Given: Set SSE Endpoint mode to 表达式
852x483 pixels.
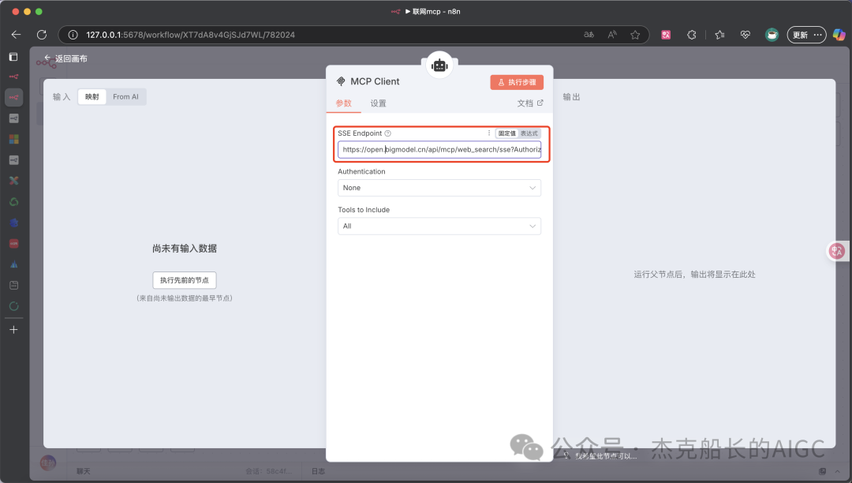Looking at the screenshot, I should pyautogui.click(x=529, y=133).
